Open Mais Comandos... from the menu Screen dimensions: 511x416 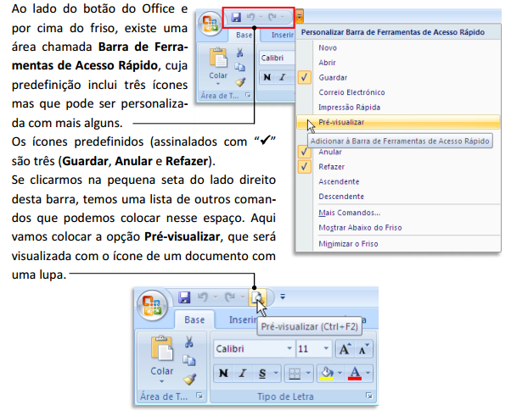[x=349, y=213]
